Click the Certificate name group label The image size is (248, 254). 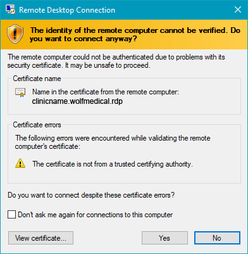tap(37, 79)
